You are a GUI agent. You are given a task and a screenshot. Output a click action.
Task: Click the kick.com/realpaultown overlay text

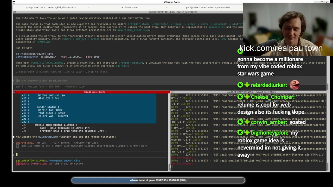pyautogui.click(x=281, y=48)
